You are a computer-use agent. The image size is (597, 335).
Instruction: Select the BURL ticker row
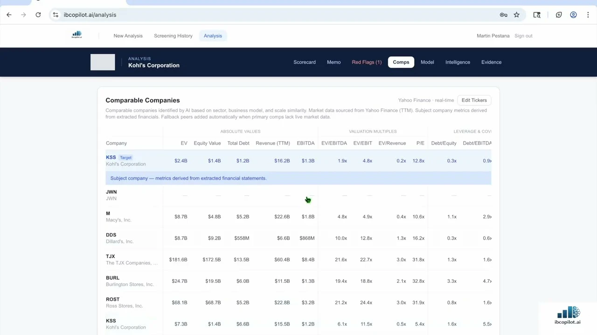112,278
